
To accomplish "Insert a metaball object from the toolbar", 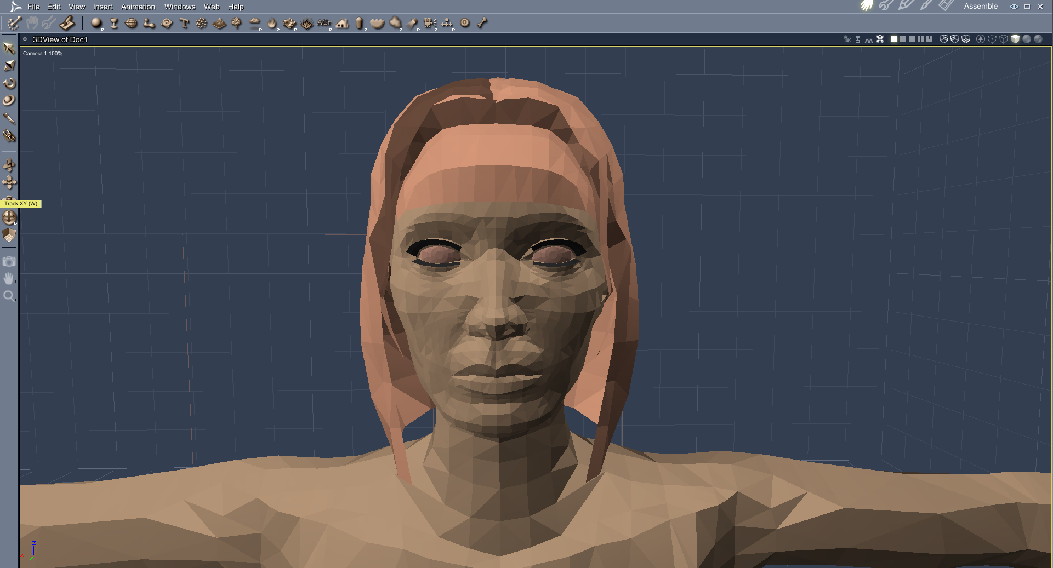I will [149, 23].
